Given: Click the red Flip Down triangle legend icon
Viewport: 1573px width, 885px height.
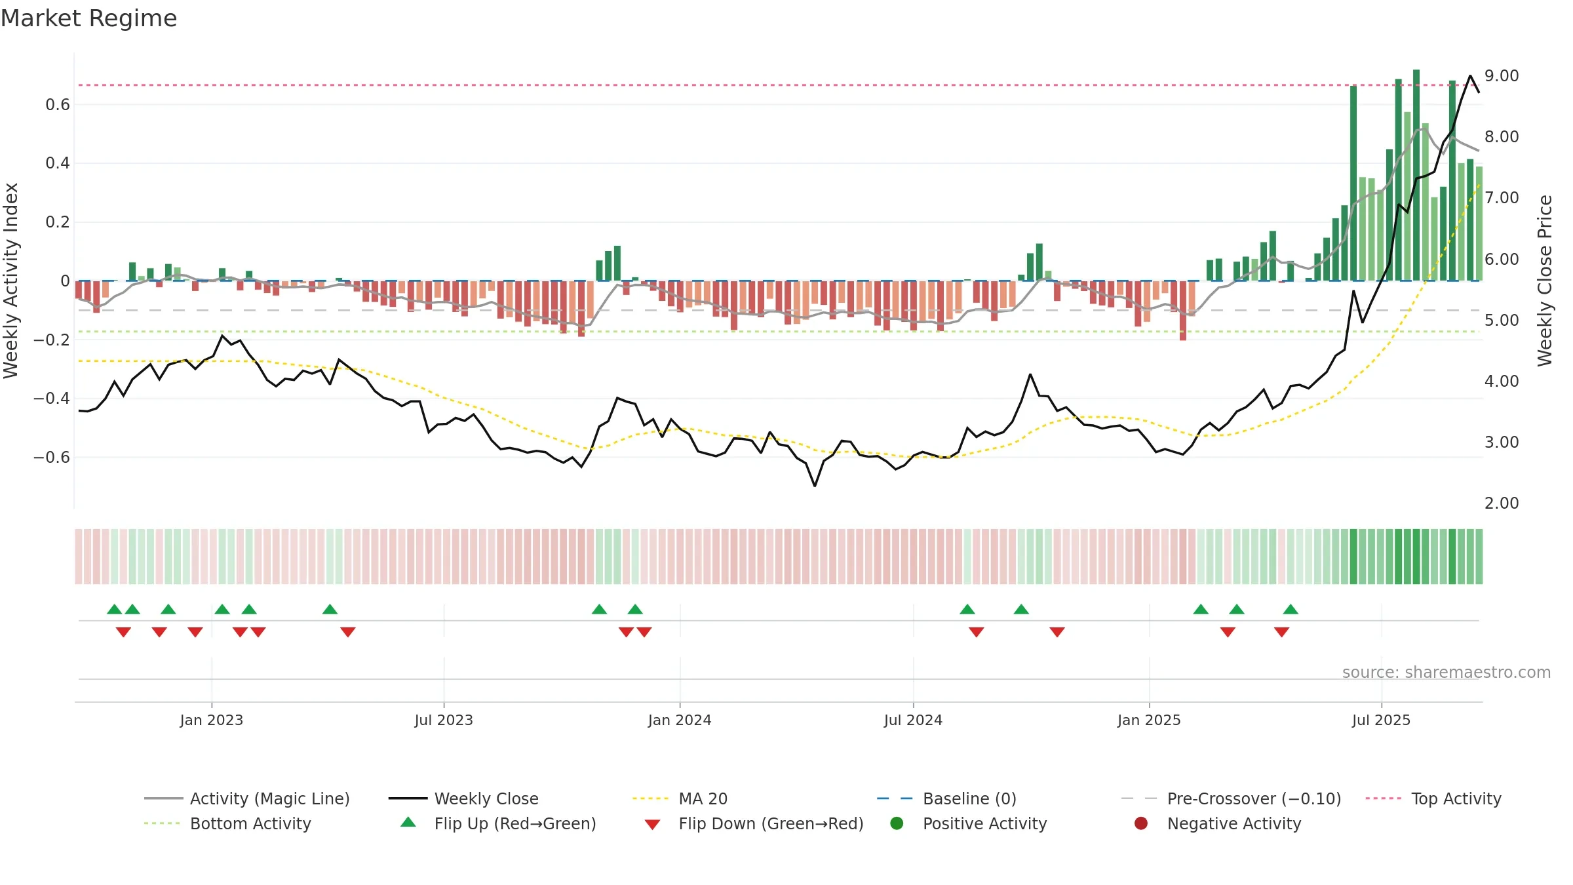Looking at the screenshot, I should (652, 825).
